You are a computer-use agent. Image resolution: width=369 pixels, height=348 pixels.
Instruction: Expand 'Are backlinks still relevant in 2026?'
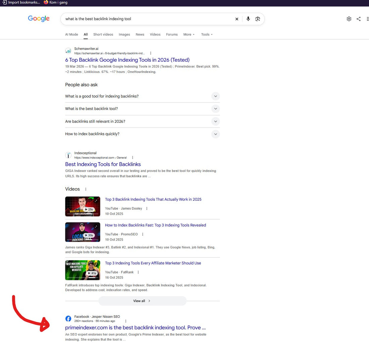tap(142, 121)
